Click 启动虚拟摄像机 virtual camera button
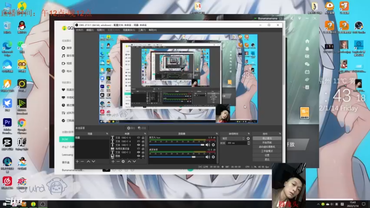Image resolution: width=370 pixels, height=208 pixels. 267,147
